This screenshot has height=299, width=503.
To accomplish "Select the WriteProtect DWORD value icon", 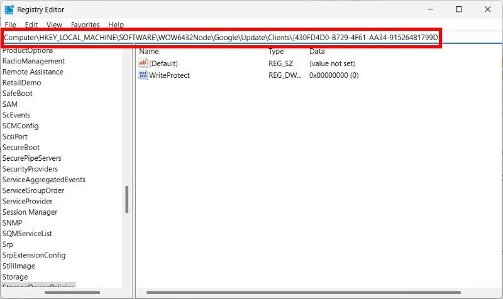I will pos(143,75).
